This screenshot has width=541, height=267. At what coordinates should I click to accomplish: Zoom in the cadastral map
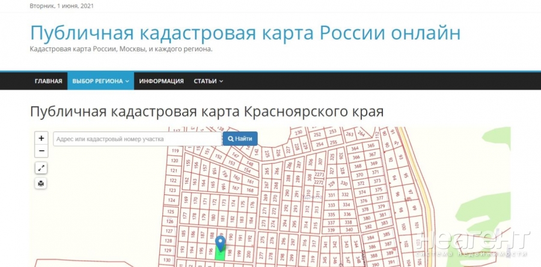click(41, 138)
